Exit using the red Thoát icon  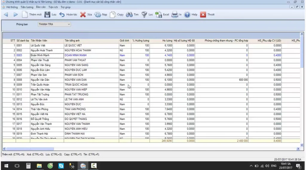point(203,15)
